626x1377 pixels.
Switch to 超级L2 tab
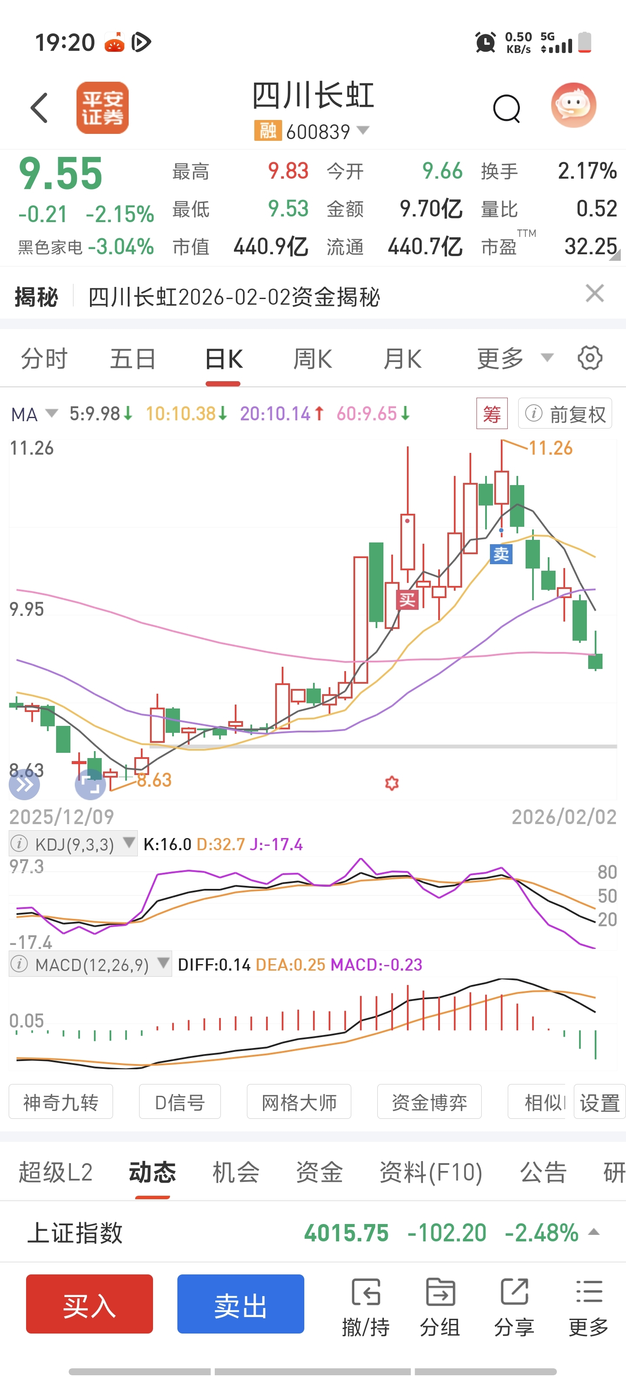click(x=56, y=1172)
